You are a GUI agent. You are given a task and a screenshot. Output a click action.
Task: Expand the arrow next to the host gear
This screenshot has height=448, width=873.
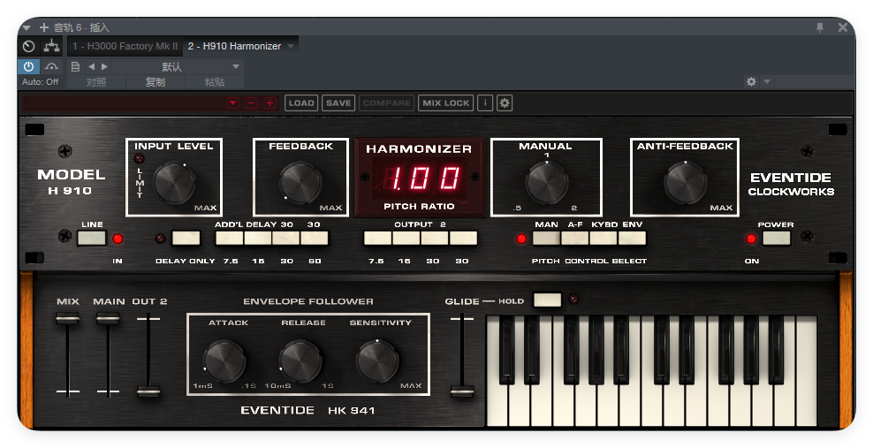767,82
